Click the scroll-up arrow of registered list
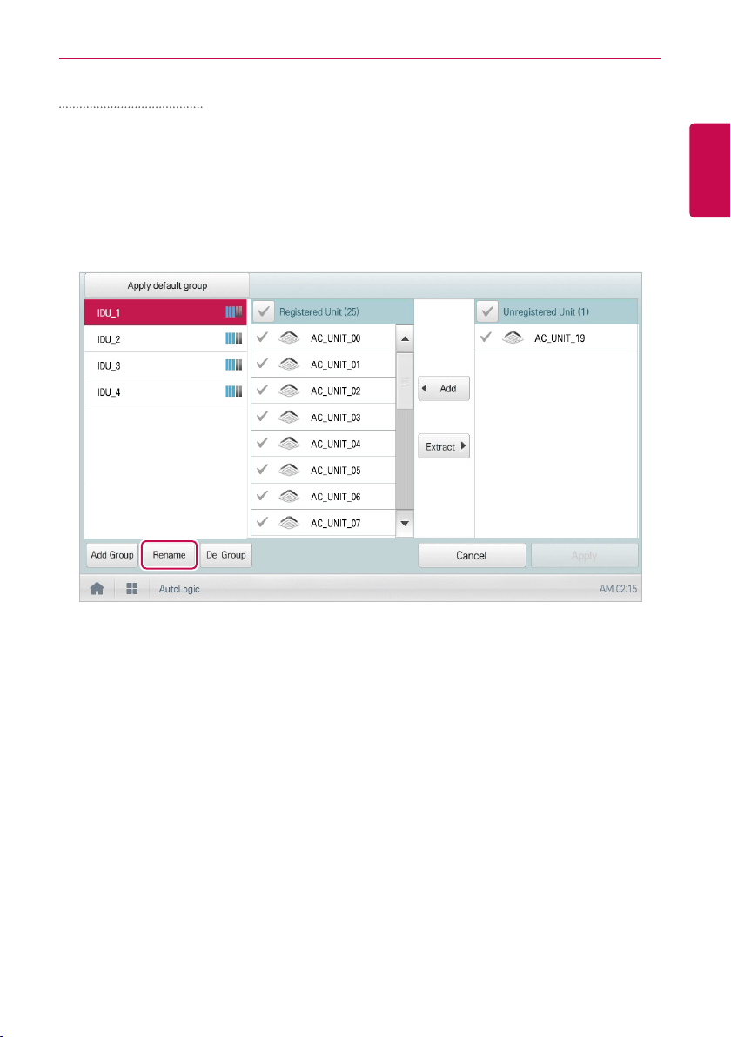This screenshot has height=1037, width=731. [x=405, y=338]
